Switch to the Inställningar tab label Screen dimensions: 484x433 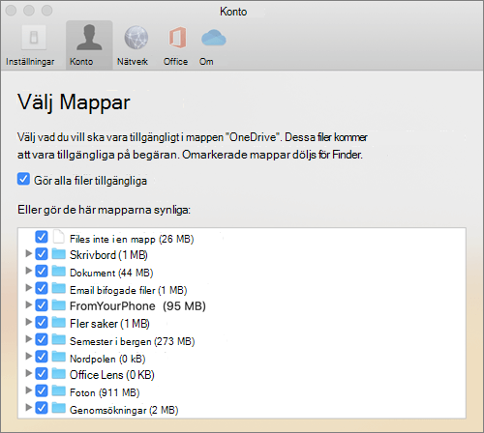click(30, 62)
